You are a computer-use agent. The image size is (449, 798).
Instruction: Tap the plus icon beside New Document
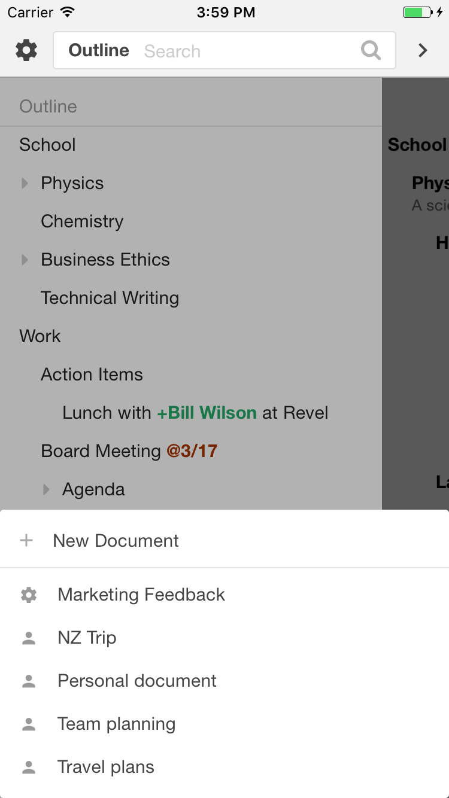tap(26, 541)
